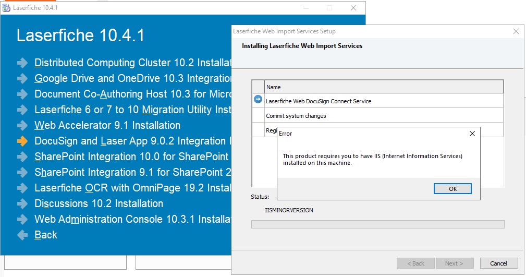
Task: Click the arrow icon beside Document Co-Authoring Host
Action: coord(22,94)
